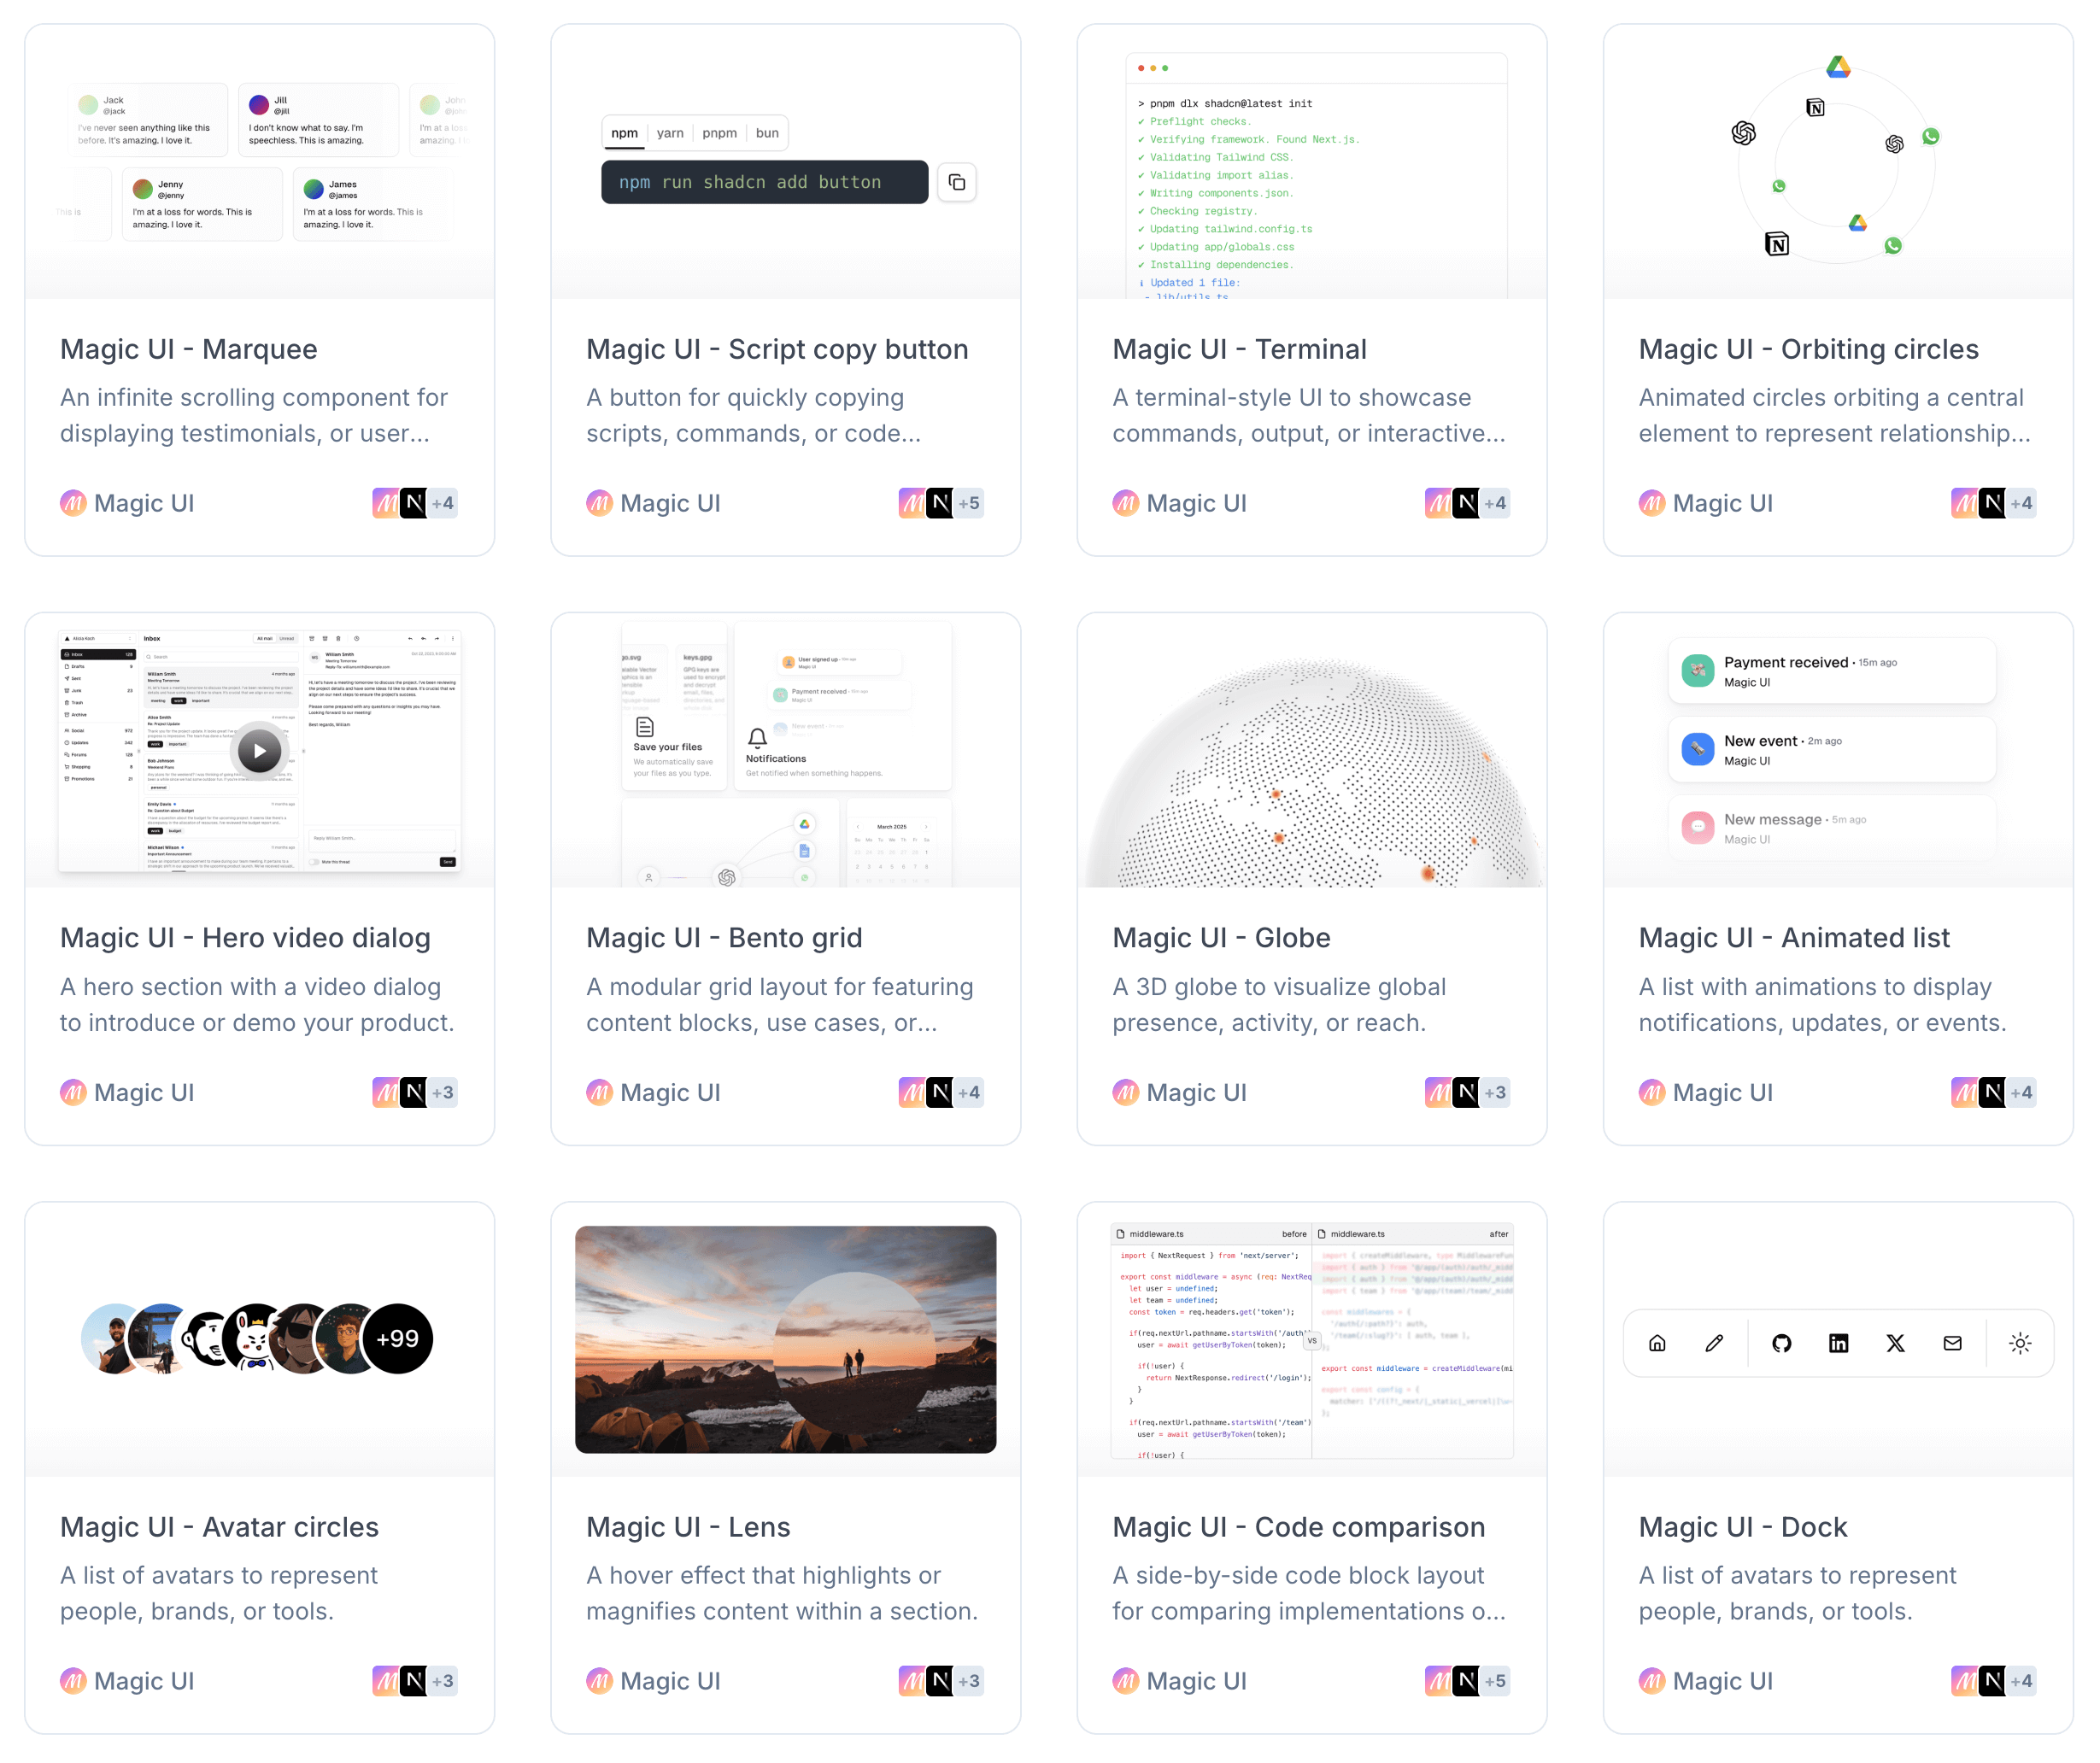Image resolution: width=2100 pixels, height=1763 pixels.
Task: Click the copy icon beside the npm command
Action: click(956, 182)
